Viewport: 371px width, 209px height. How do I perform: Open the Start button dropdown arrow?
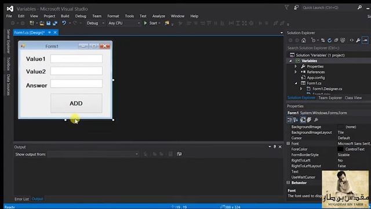click(159, 23)
